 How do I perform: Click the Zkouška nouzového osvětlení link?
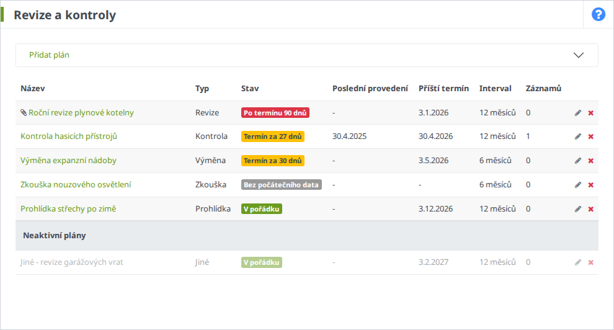pos(76,185)
